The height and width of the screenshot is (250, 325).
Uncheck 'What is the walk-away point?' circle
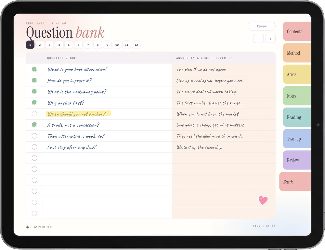pos(34,91)
